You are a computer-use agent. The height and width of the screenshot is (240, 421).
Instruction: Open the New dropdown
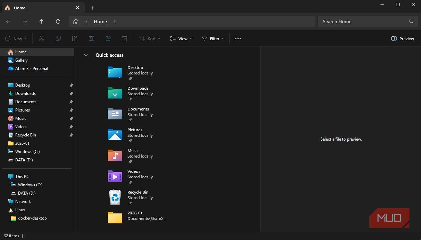(16, 39)
